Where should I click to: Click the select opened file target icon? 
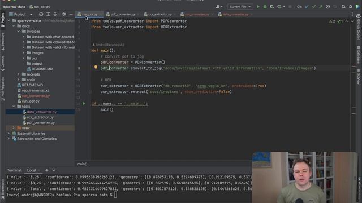pyautogui.click(x=41, y=14)
